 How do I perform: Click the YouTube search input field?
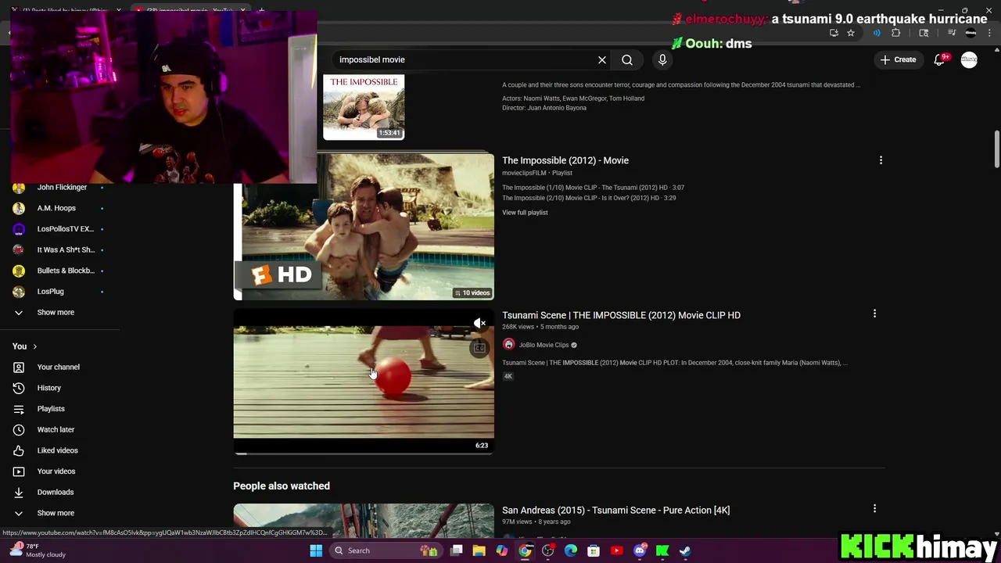point(465,59)
